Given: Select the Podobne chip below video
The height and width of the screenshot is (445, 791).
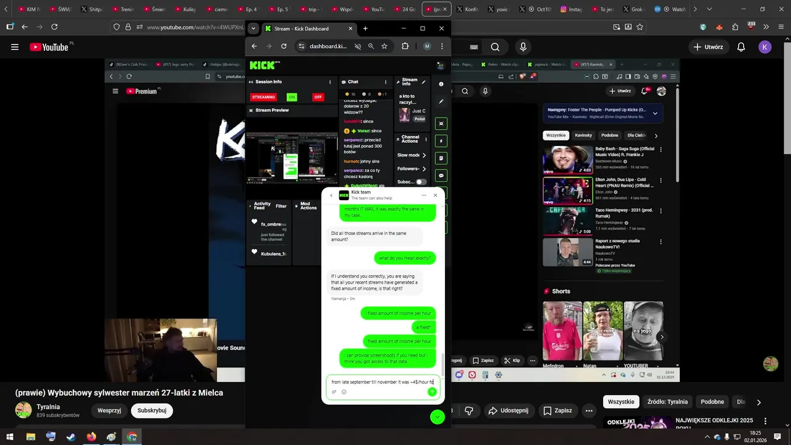Looking at the screenshot, I should click(x=713, y=402).
